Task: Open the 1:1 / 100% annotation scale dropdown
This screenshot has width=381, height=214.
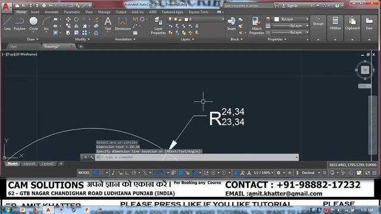Action: pyautogui.click(x=263, y=173)
